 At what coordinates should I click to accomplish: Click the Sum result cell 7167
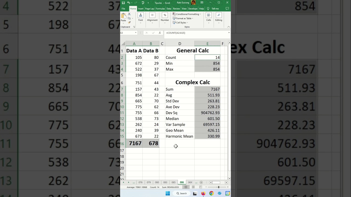(x=207, y=89)
